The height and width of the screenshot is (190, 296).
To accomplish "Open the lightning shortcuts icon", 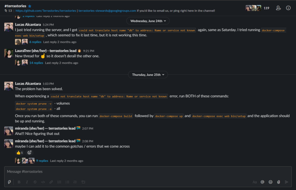I will (x=9, y=182).
